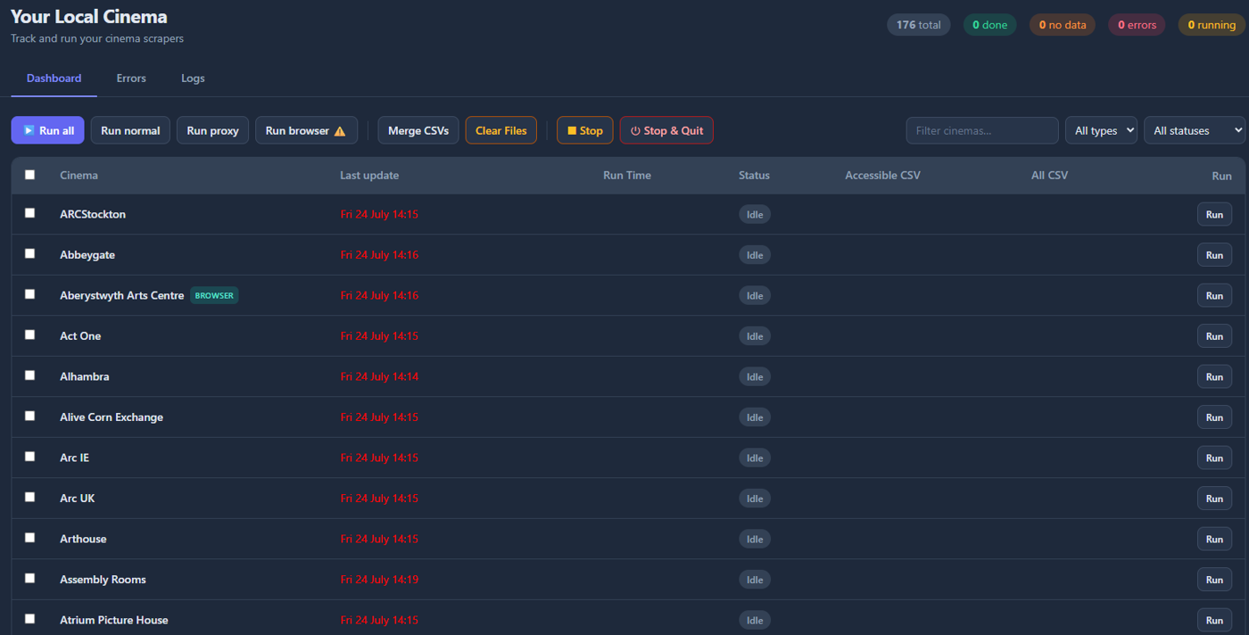Run the Arthouse scraper
1249x635 pixels.
coord(1214,539)
